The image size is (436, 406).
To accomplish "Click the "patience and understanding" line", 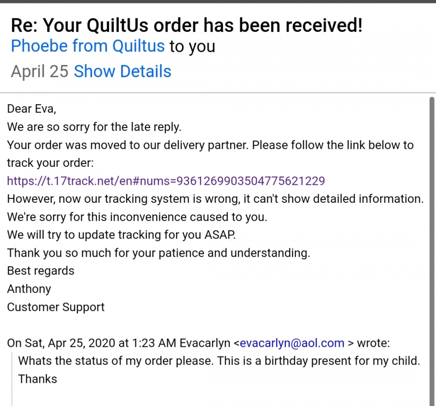I will pyautogui.click(x=158, y=253).
